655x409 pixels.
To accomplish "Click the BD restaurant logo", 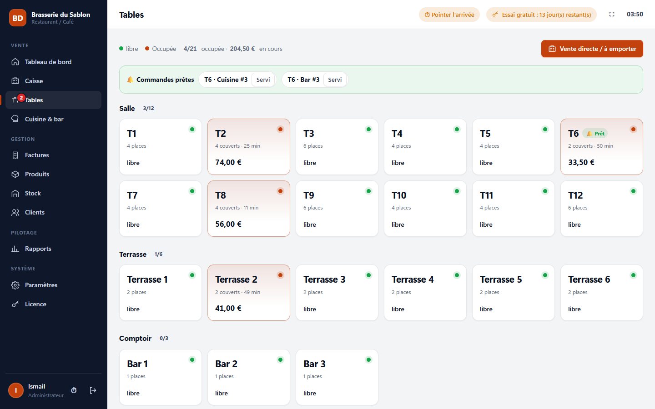I will (18, 18).
